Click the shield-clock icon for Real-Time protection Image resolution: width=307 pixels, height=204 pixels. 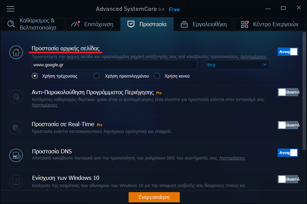click(16, 128)
